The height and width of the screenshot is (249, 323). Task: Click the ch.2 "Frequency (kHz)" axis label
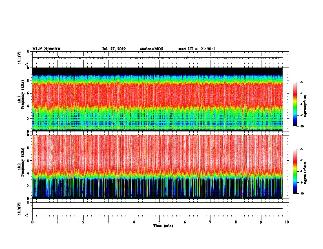tap(22, 162)
